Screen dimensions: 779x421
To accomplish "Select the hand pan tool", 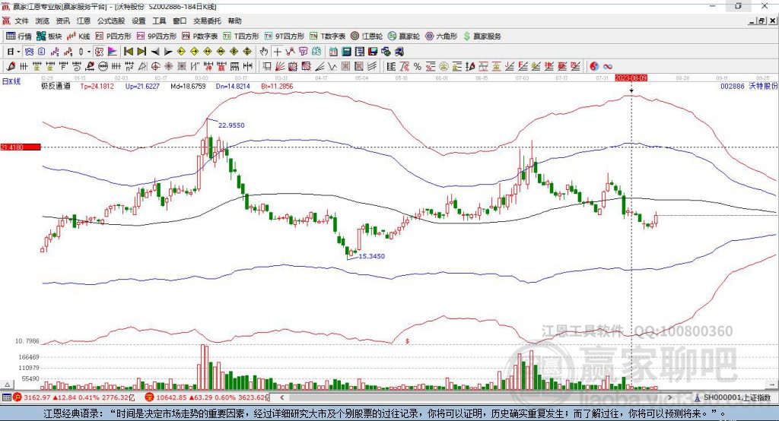I will coord(264,52).
